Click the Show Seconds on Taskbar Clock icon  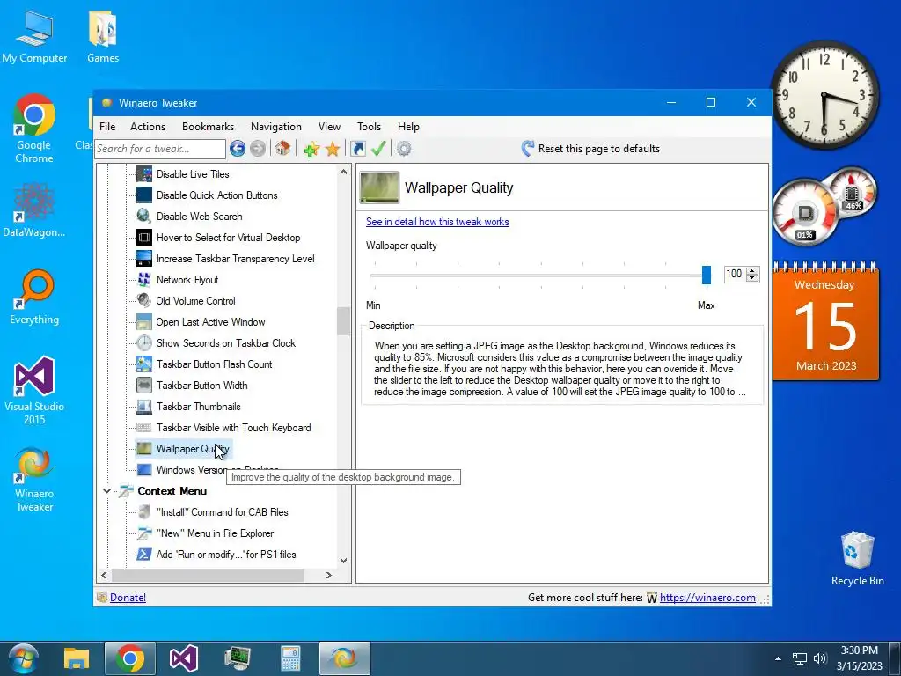pyautogui.click(x=144, y=343)
